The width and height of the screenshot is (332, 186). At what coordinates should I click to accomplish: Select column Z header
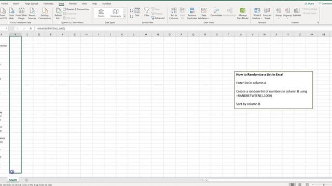300,35
